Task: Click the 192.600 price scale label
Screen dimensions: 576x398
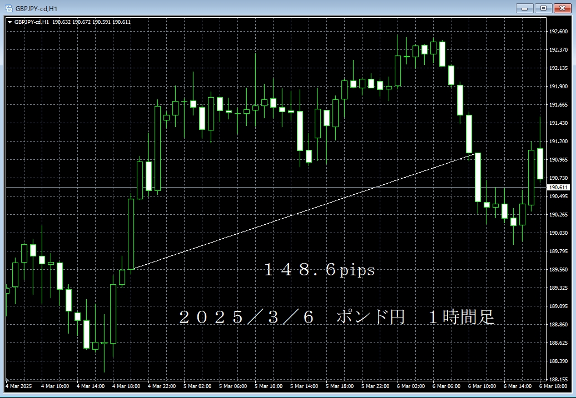Action: coord(558,32)
